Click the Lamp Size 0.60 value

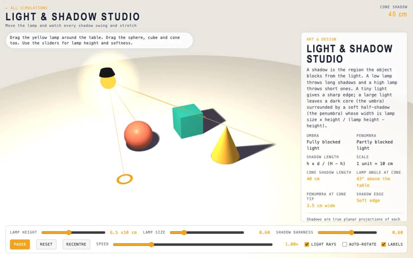point(265,232)
